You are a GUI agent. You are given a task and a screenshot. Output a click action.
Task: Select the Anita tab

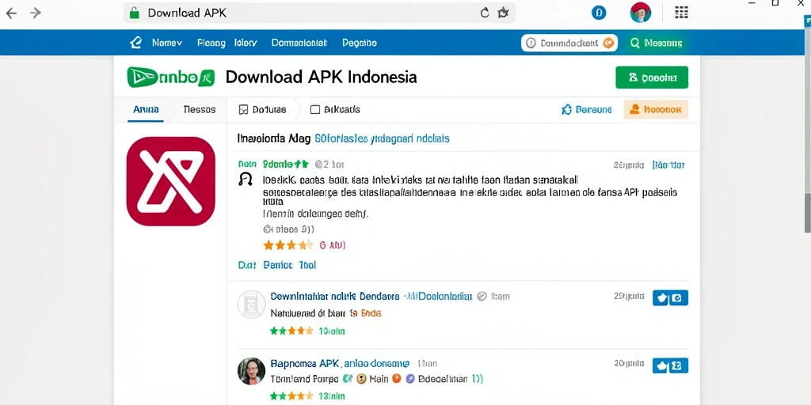(146, 109)
